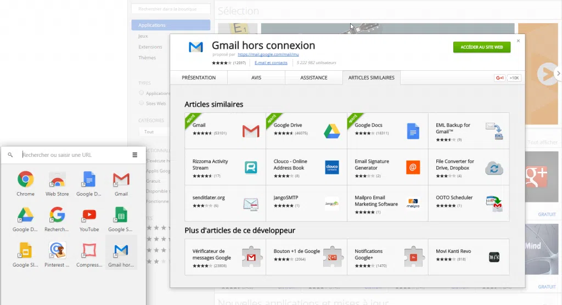
Task: Open Bouton +1 de Google extension
Action: pos(306,257)
